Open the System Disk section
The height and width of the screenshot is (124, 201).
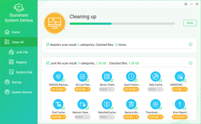(19, 72)
